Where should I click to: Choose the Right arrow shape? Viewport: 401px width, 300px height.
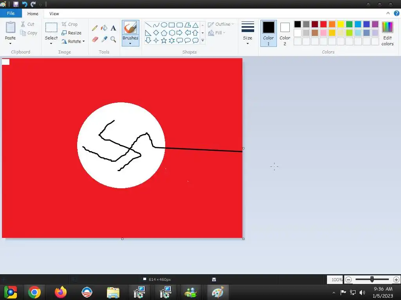click(179, 33)
